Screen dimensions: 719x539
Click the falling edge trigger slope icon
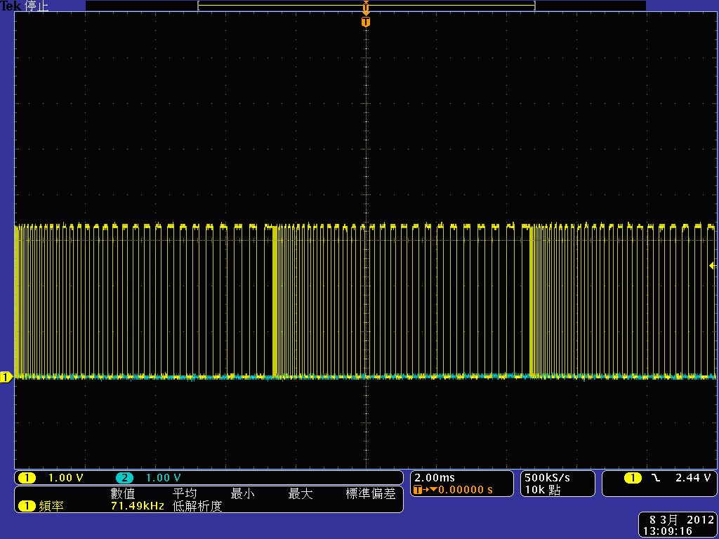pyautogui.click(x=657, y=478)
